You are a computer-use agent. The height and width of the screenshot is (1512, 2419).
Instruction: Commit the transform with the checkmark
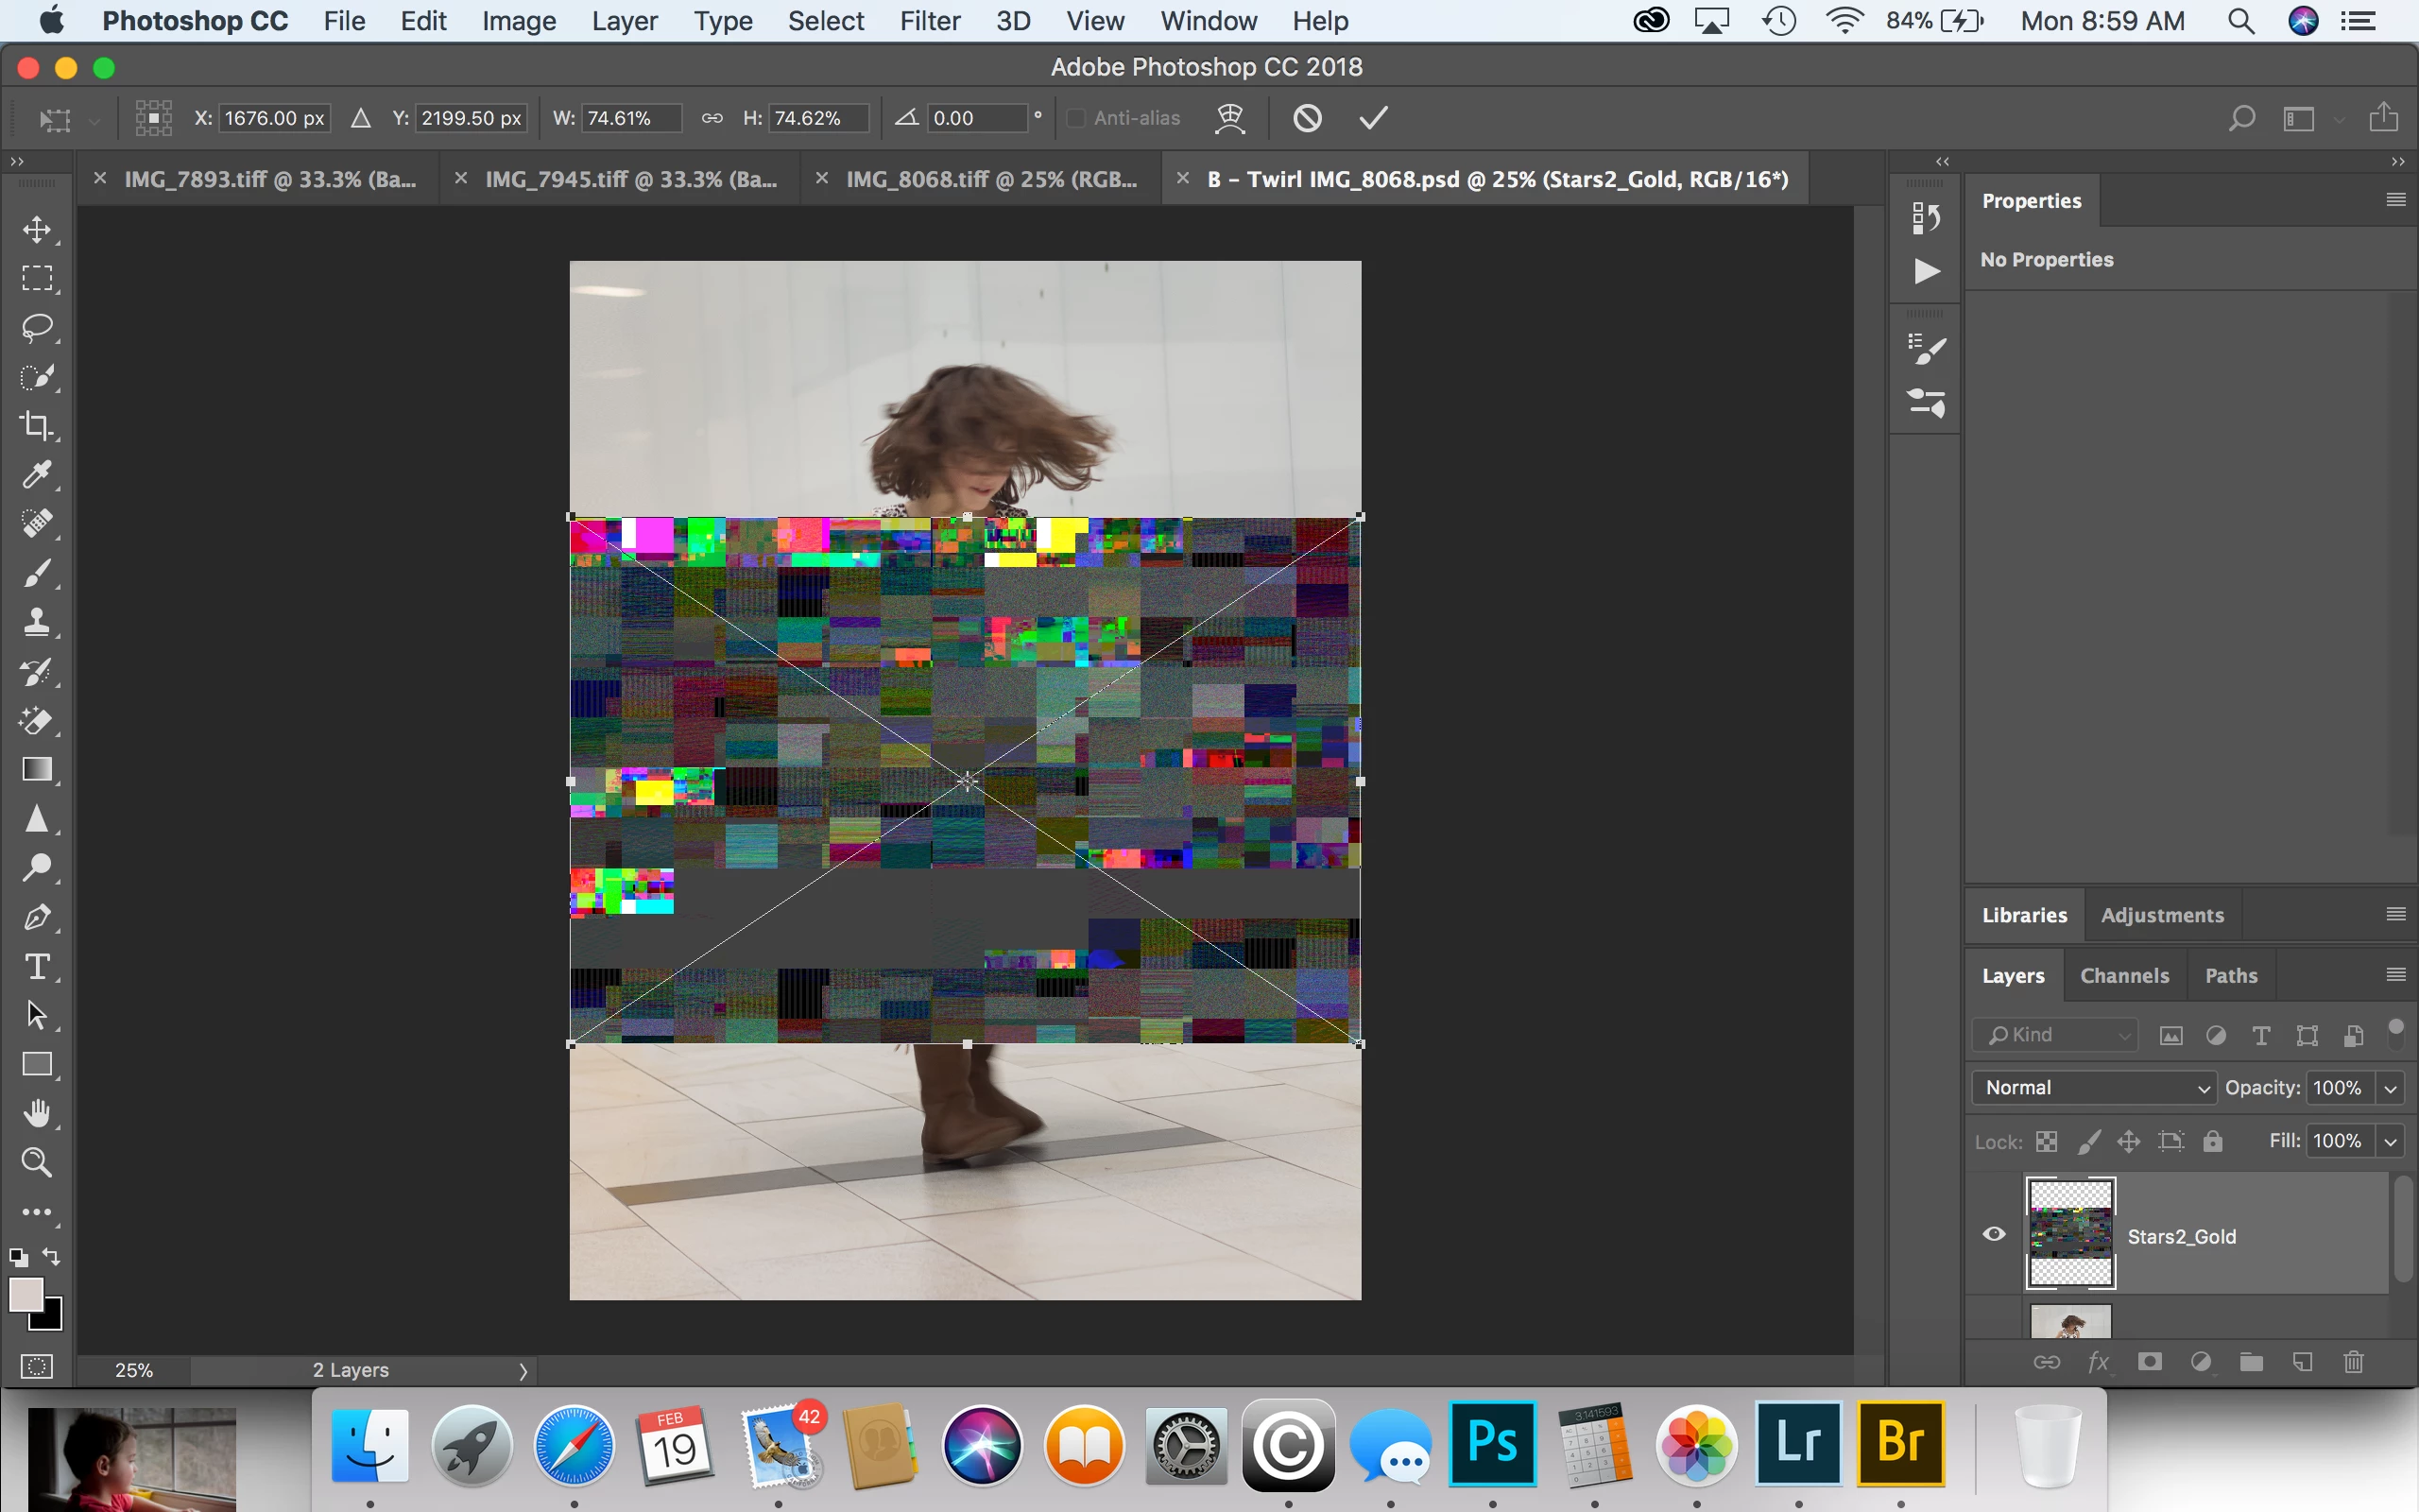[1373, 118]
